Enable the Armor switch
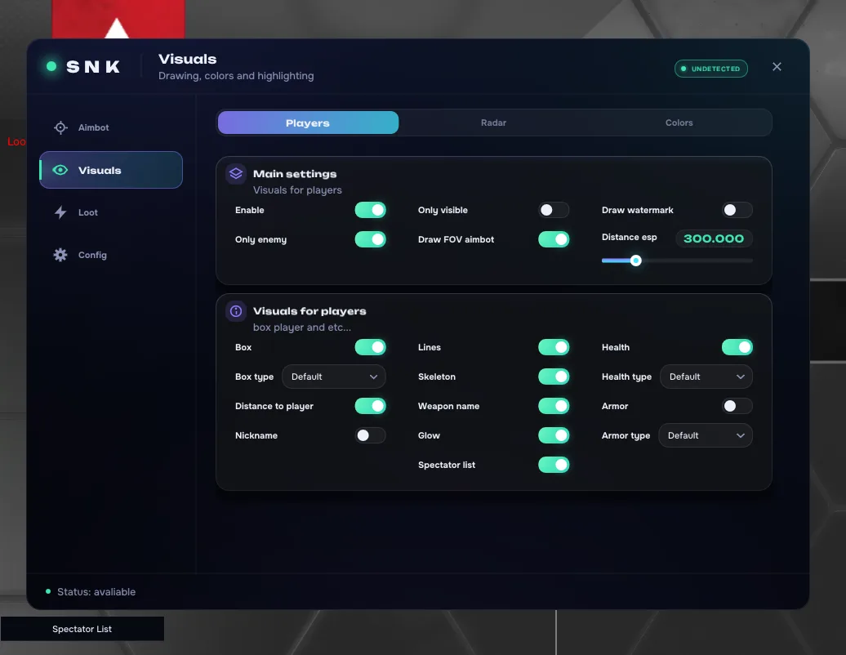This screenshot has height=655, width=846. 737,406
